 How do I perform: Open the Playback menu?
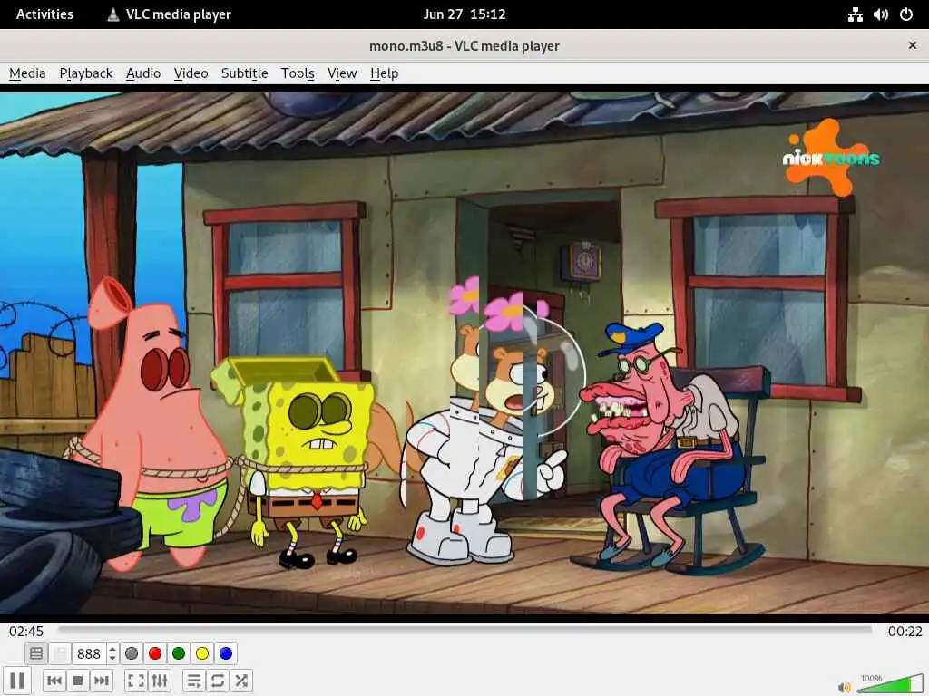pos(86,72)
